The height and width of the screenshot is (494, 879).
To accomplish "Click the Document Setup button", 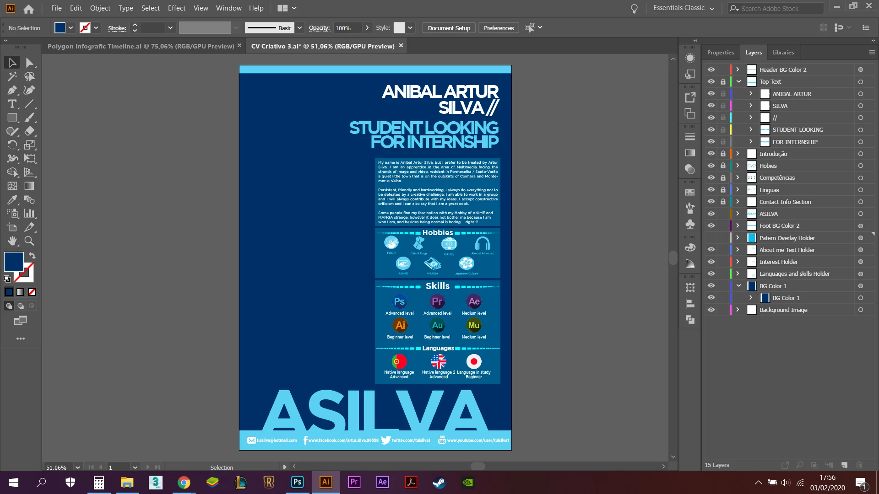I will click(x=449, y=28).
